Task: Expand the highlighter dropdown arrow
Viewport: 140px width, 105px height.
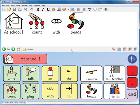Action: click(x=68, y=10)
